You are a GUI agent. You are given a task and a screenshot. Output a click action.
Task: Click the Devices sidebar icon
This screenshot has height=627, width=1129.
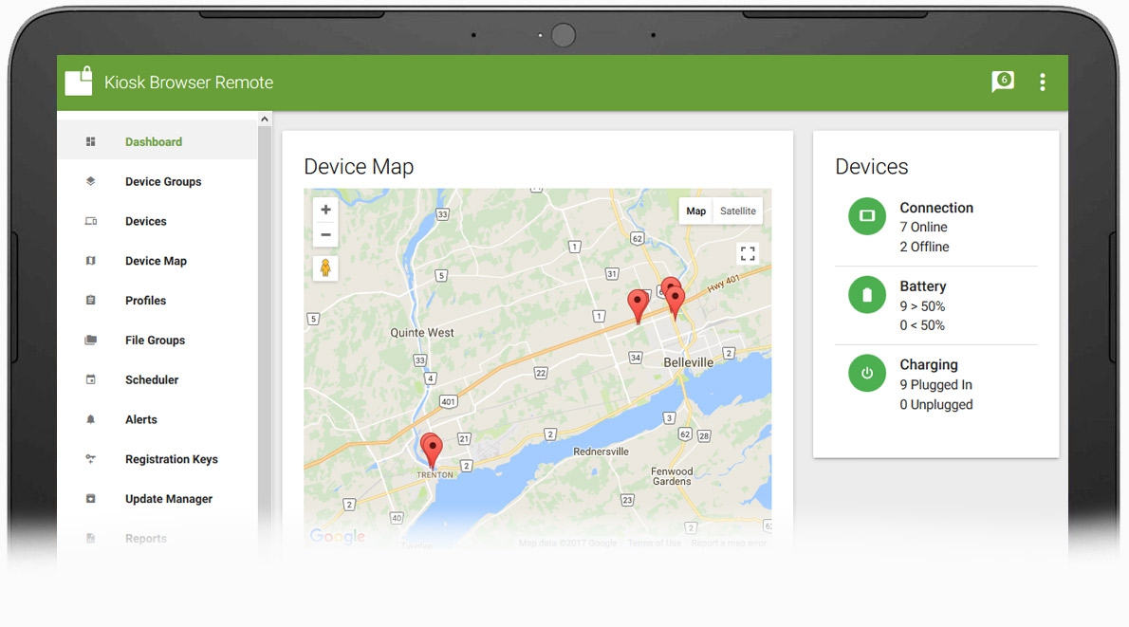click(91, 221)
